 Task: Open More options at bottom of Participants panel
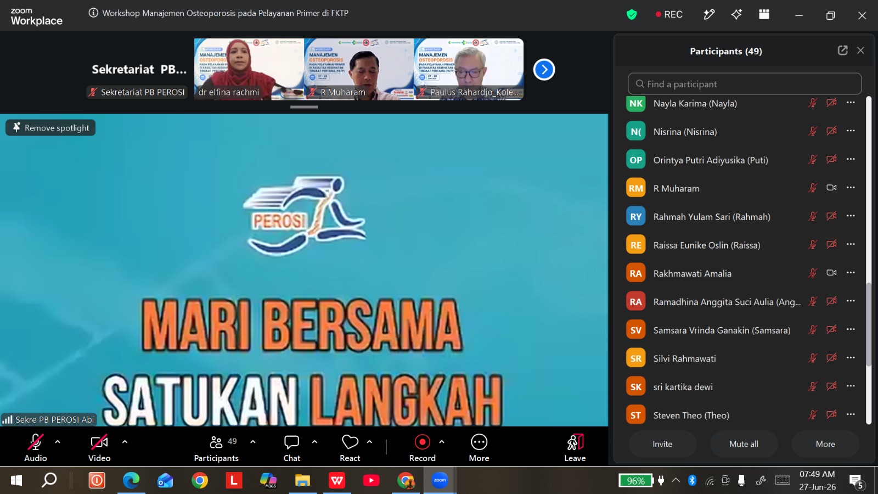pos(825,444)
